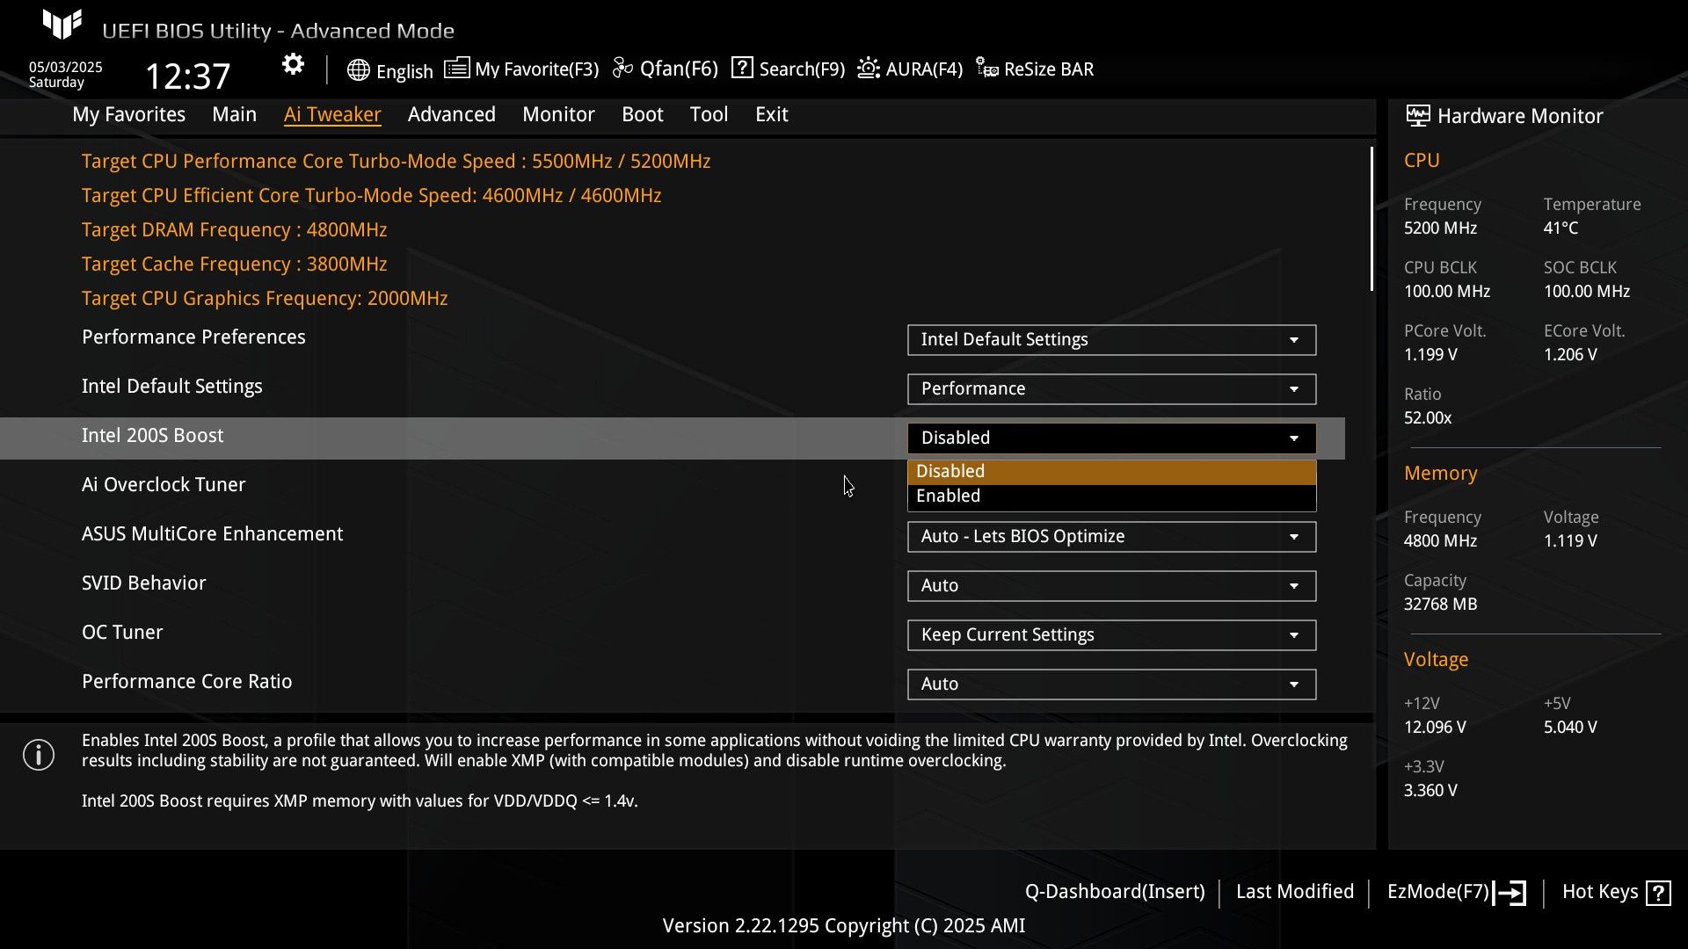The width and height of the screenshot is (1688, 949).
Task: Select the OC Tuner label
Action: click(122, 633)
